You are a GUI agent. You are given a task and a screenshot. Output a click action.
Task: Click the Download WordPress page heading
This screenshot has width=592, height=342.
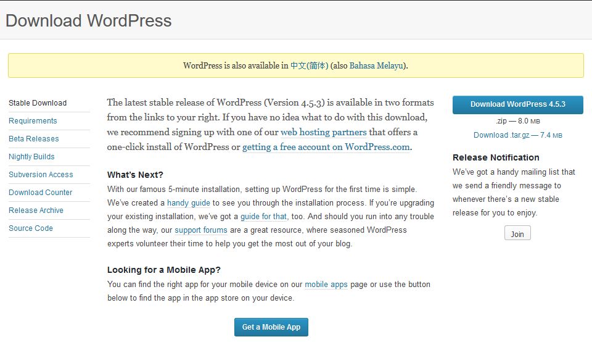(x=89, y=20)
